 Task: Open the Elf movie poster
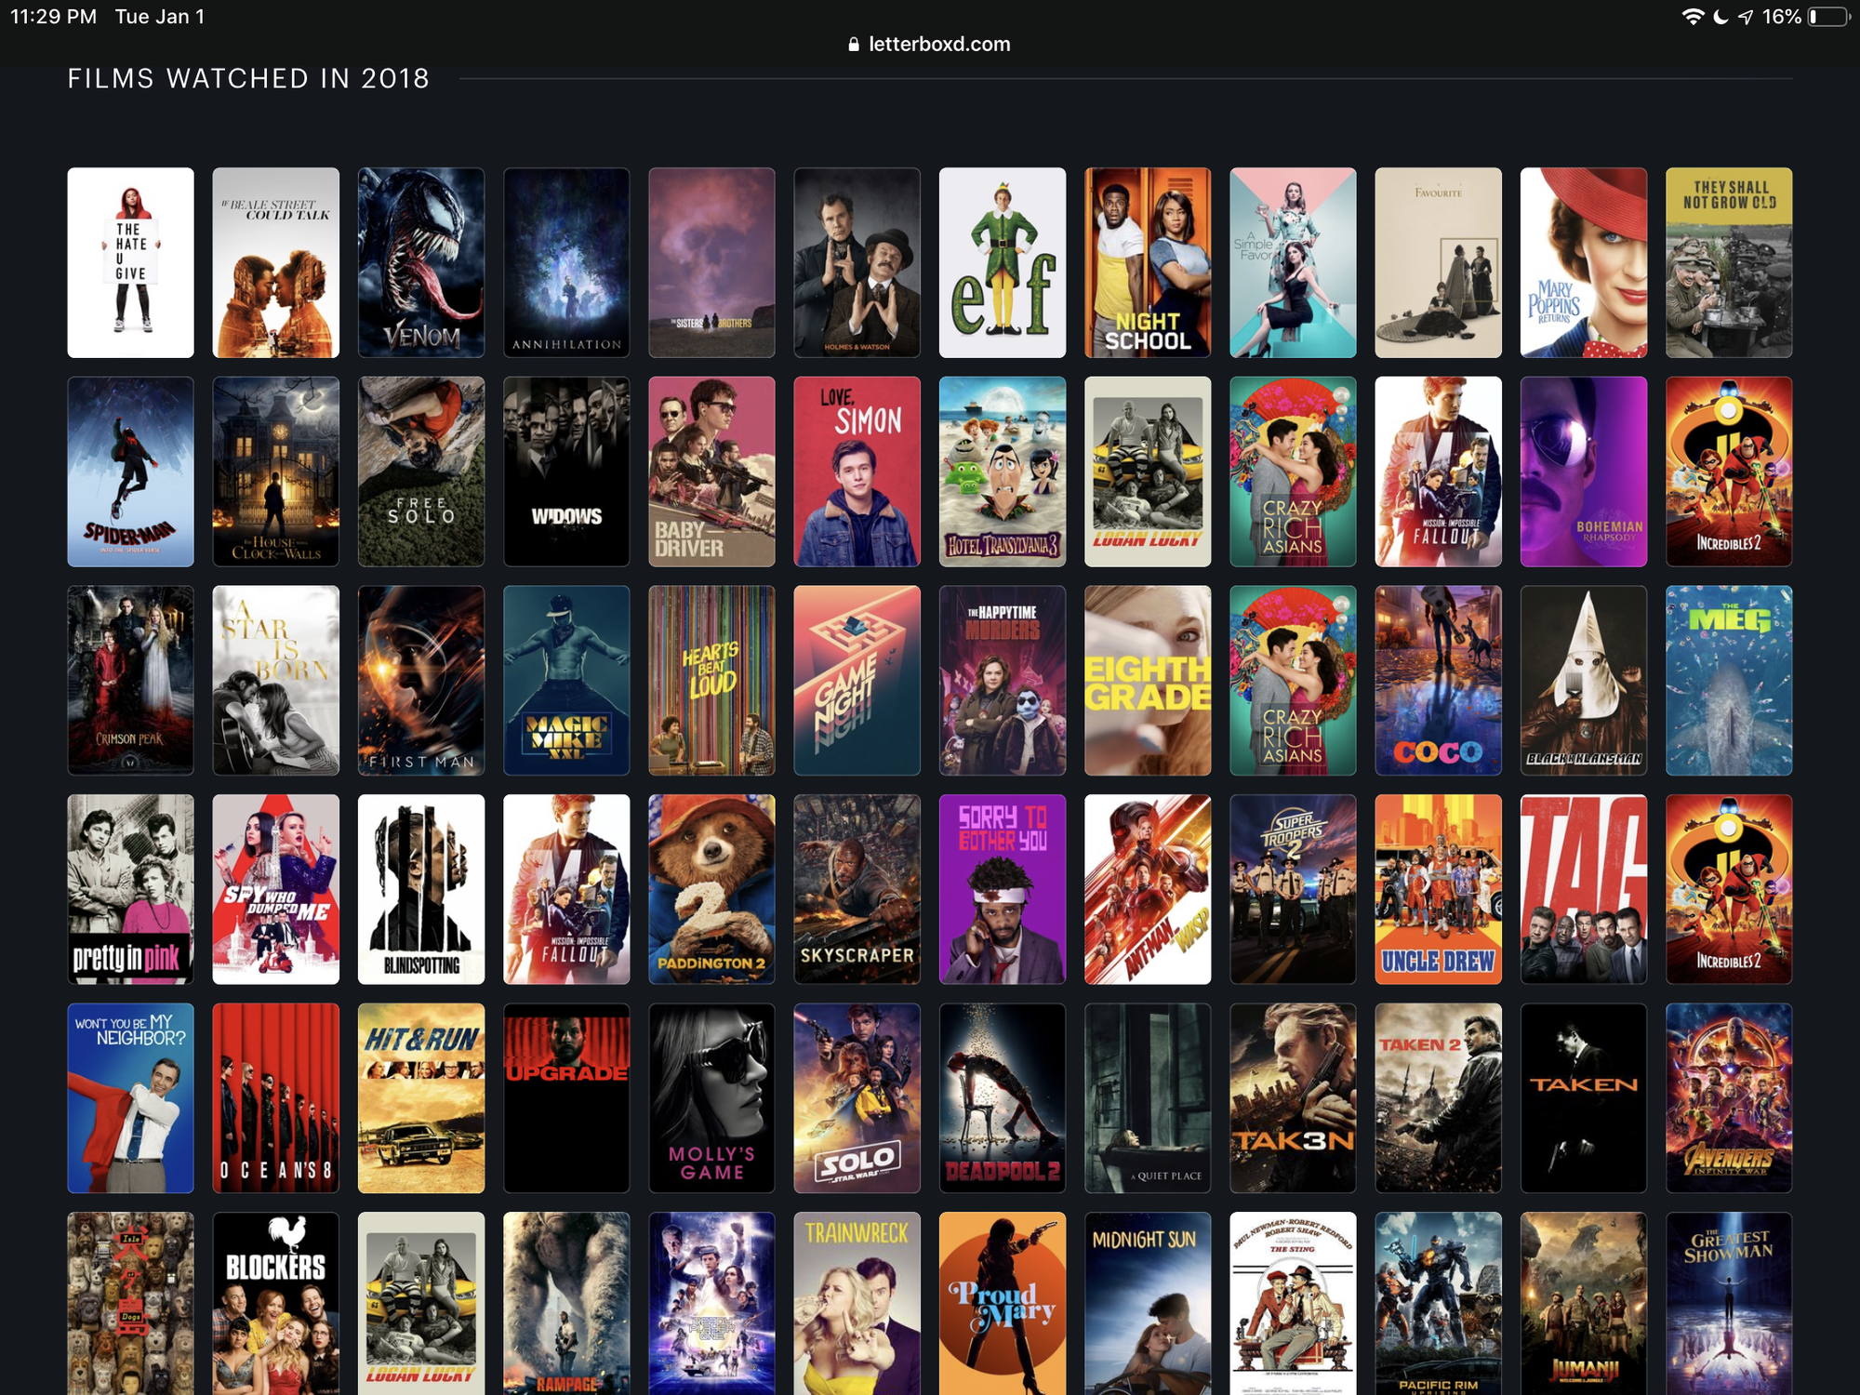[x=1002, y=262]
